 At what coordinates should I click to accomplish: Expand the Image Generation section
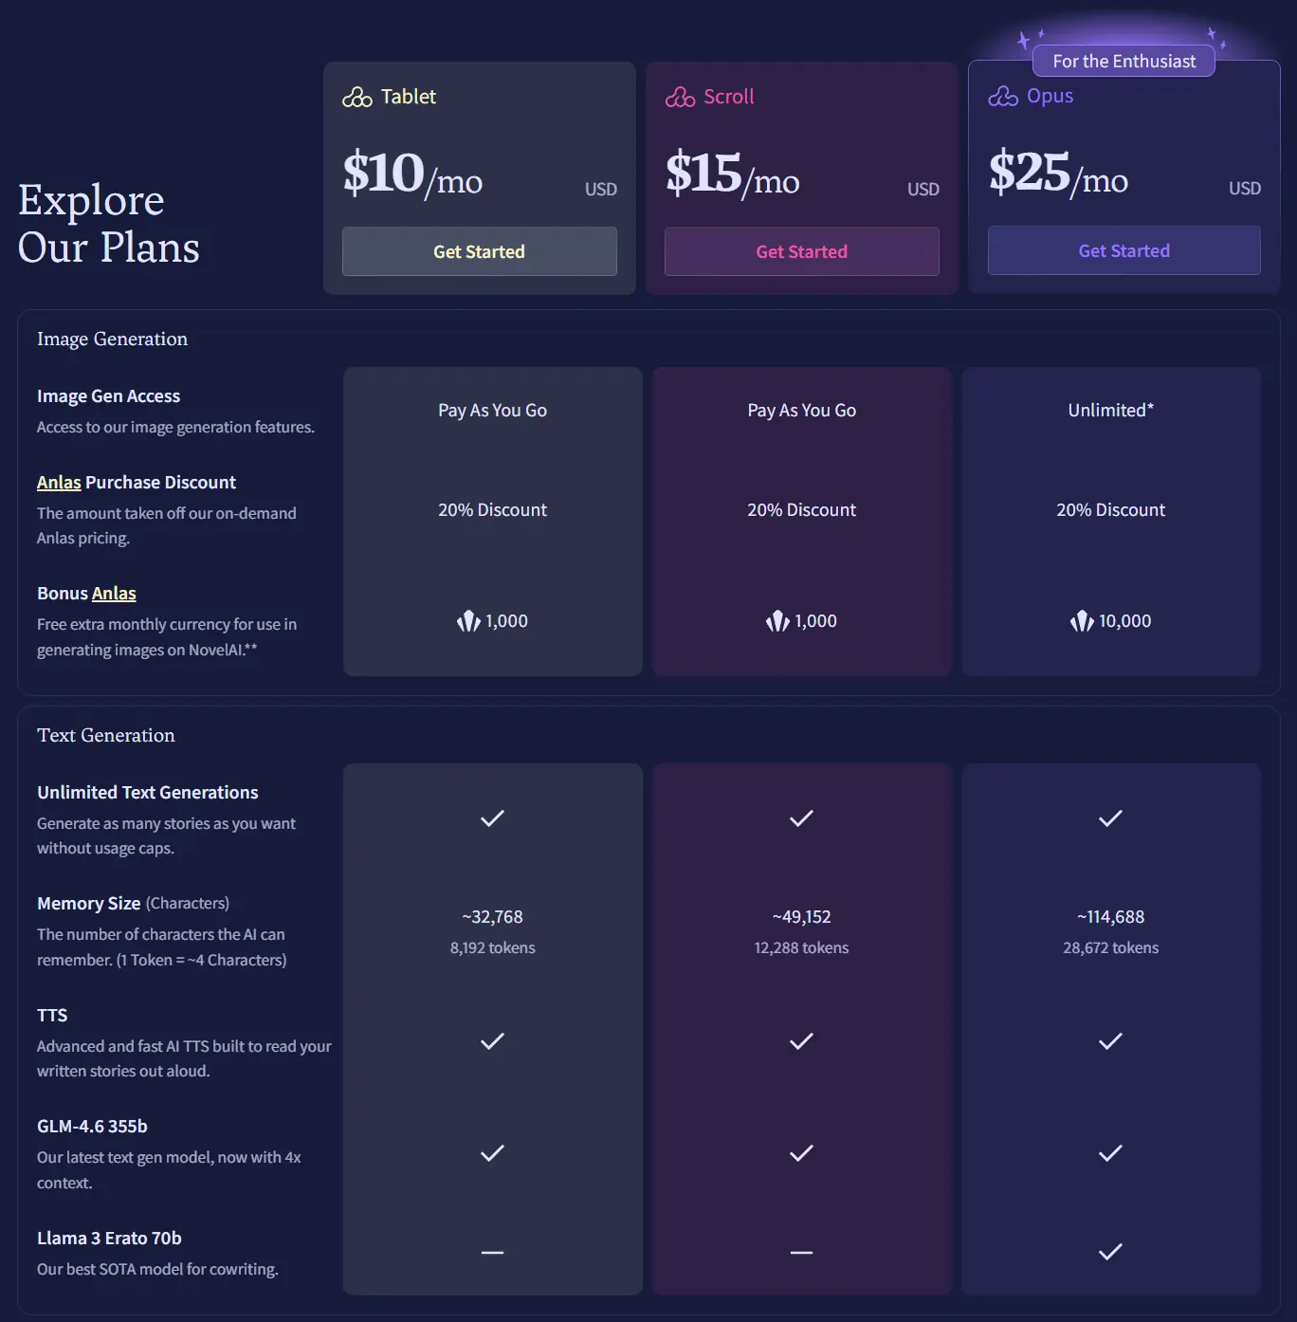click(x=112, y=339)
